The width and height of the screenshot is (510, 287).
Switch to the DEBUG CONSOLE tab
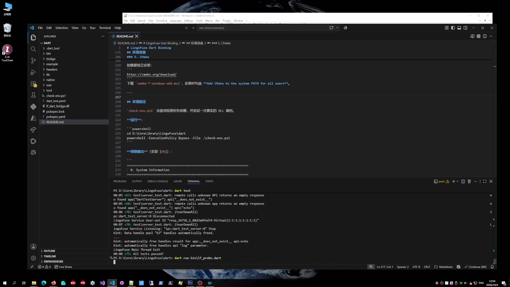click(x=158, y=181)
